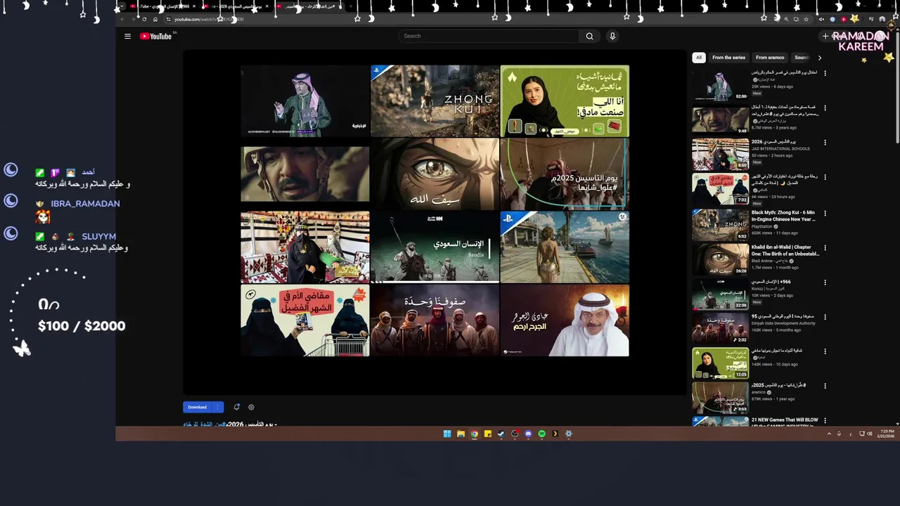The image size is (900, 506).
Task: Select the From the series chip
Action: (728, 58)
